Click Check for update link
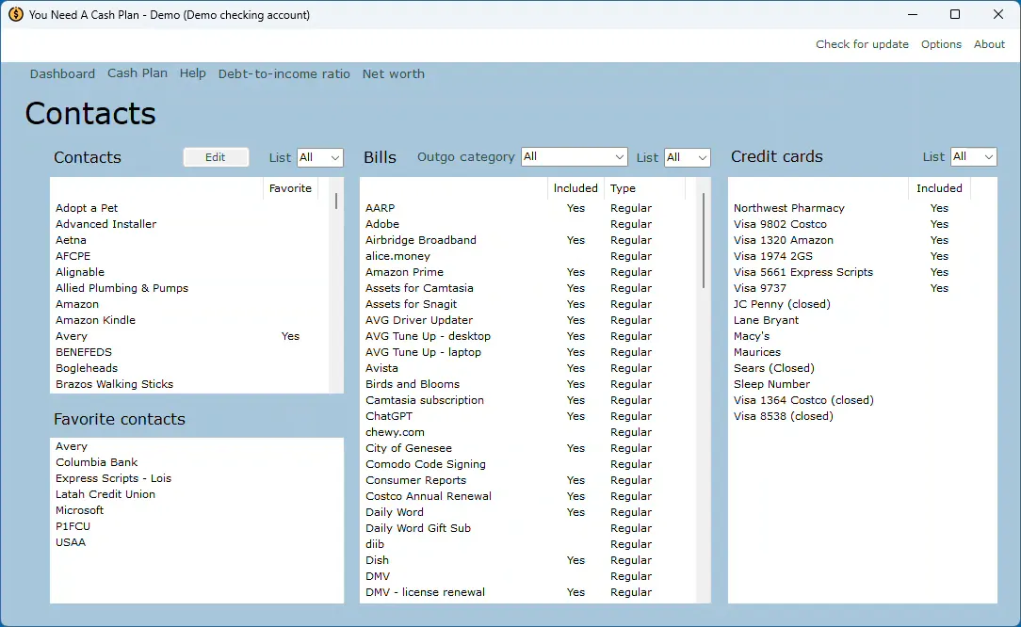 [862, 44]
